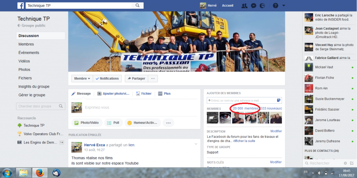Click the Humeur/Activité pill button
357x178 pixels.
(143, 123)
